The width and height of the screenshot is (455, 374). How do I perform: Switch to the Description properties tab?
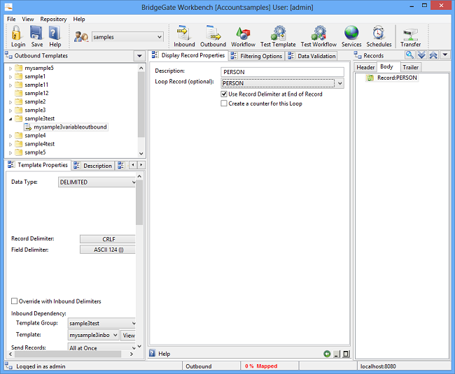click(93, 166)
